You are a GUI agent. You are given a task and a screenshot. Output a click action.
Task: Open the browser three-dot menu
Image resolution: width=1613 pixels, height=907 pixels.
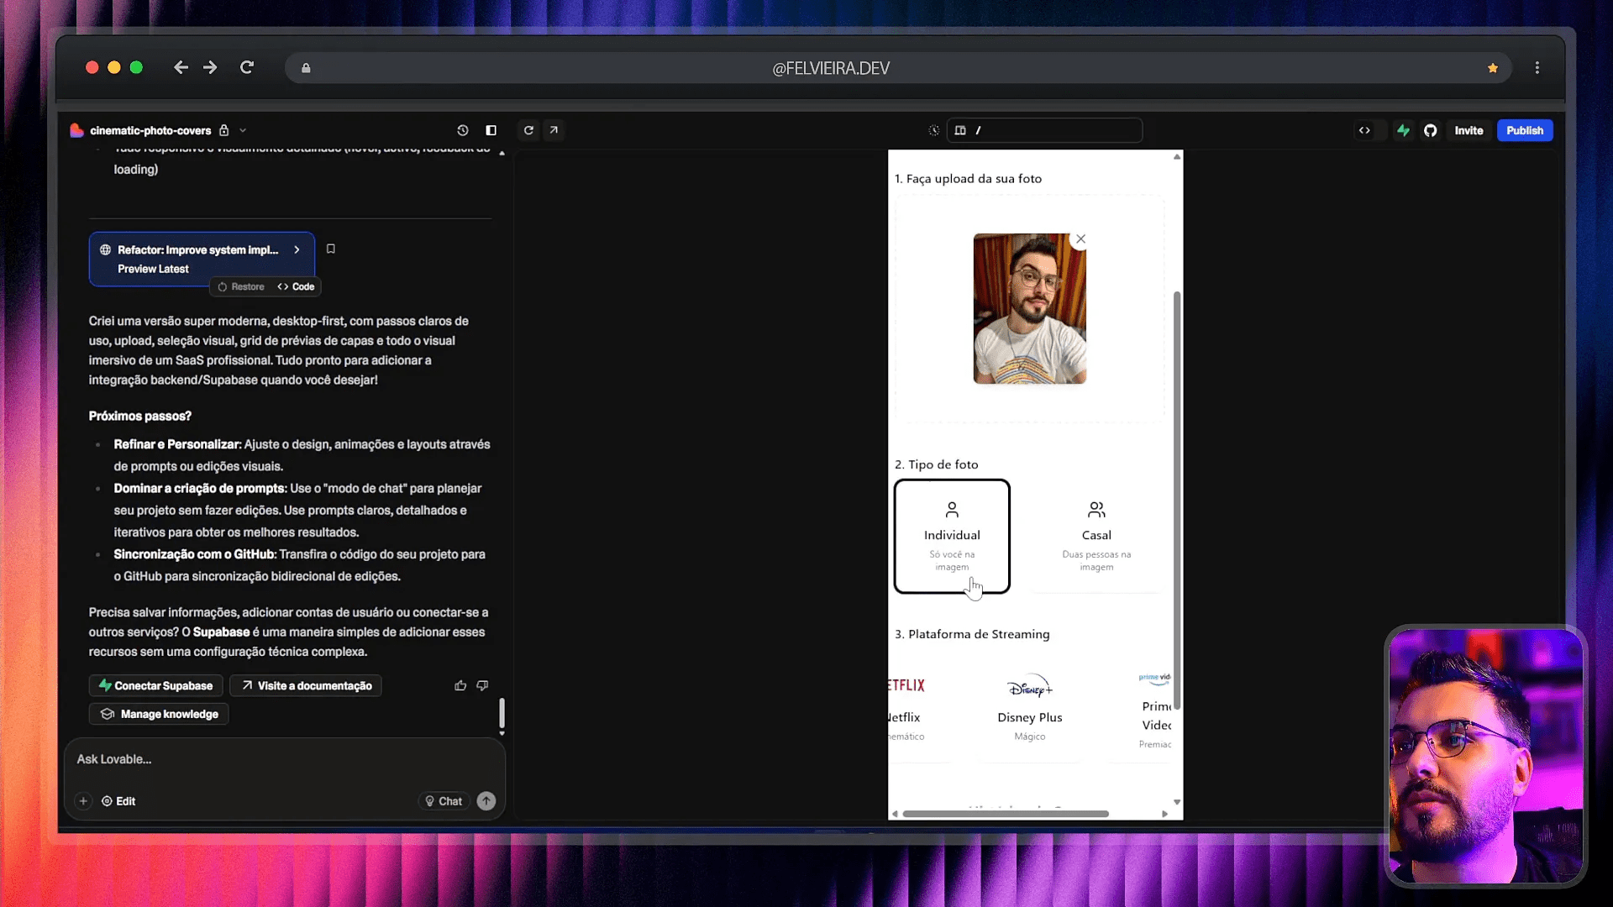[x=1537, y=67]
